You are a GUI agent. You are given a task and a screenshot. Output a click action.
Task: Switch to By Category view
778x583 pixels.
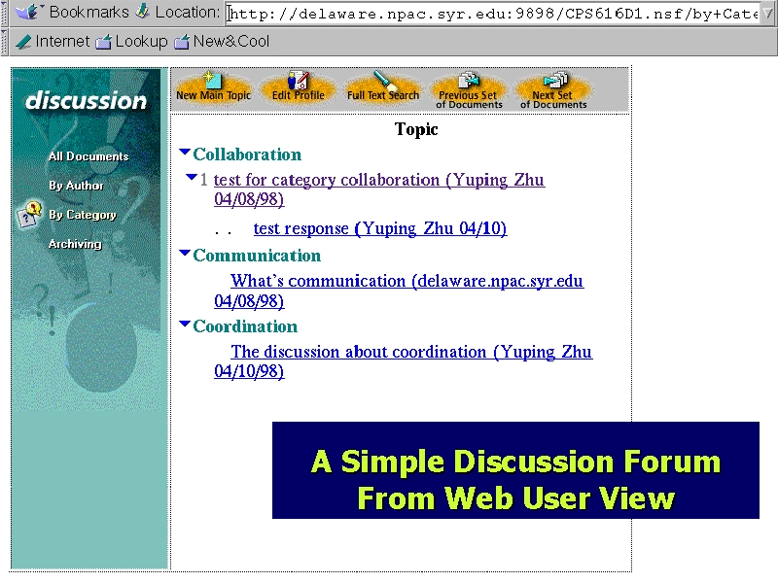point(83,215)
